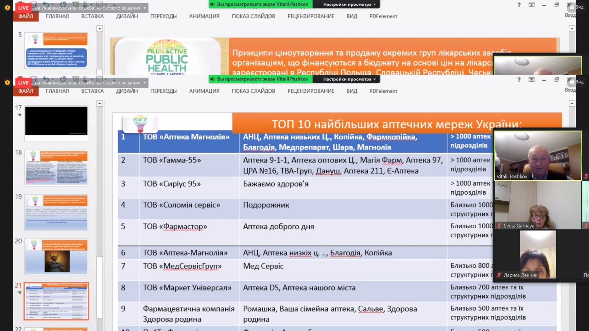Select Vitalii Pashkov video tile
This screenshot has height=331, width=589.
[538, 156]
